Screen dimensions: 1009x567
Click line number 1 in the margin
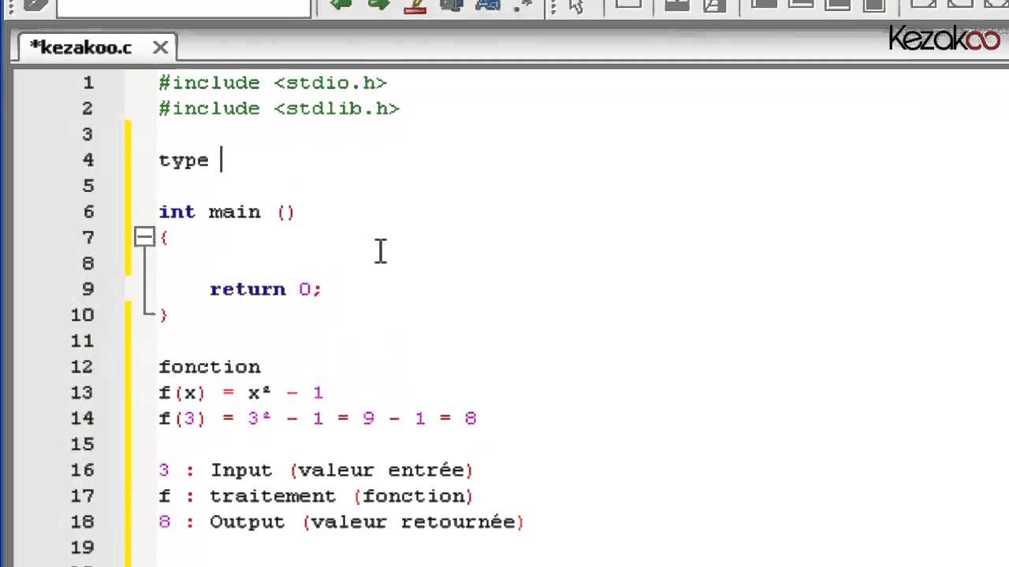pos(87,83)
